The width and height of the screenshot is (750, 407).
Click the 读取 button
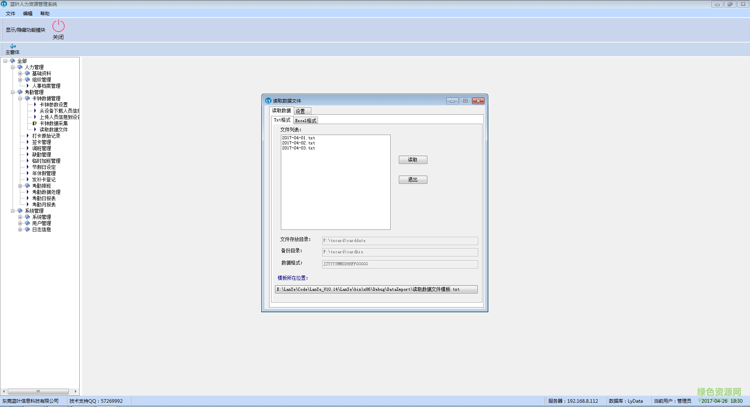coord(412,160)
